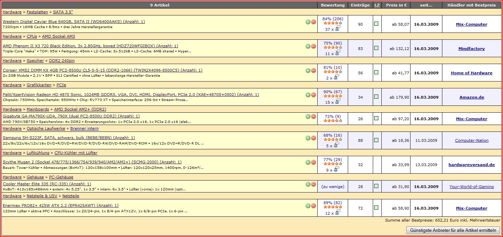This screenshot has width=503, height=237.
Task: Decrease AMD Phenom II X3 720 quantity
Action: tap(314, 46)
